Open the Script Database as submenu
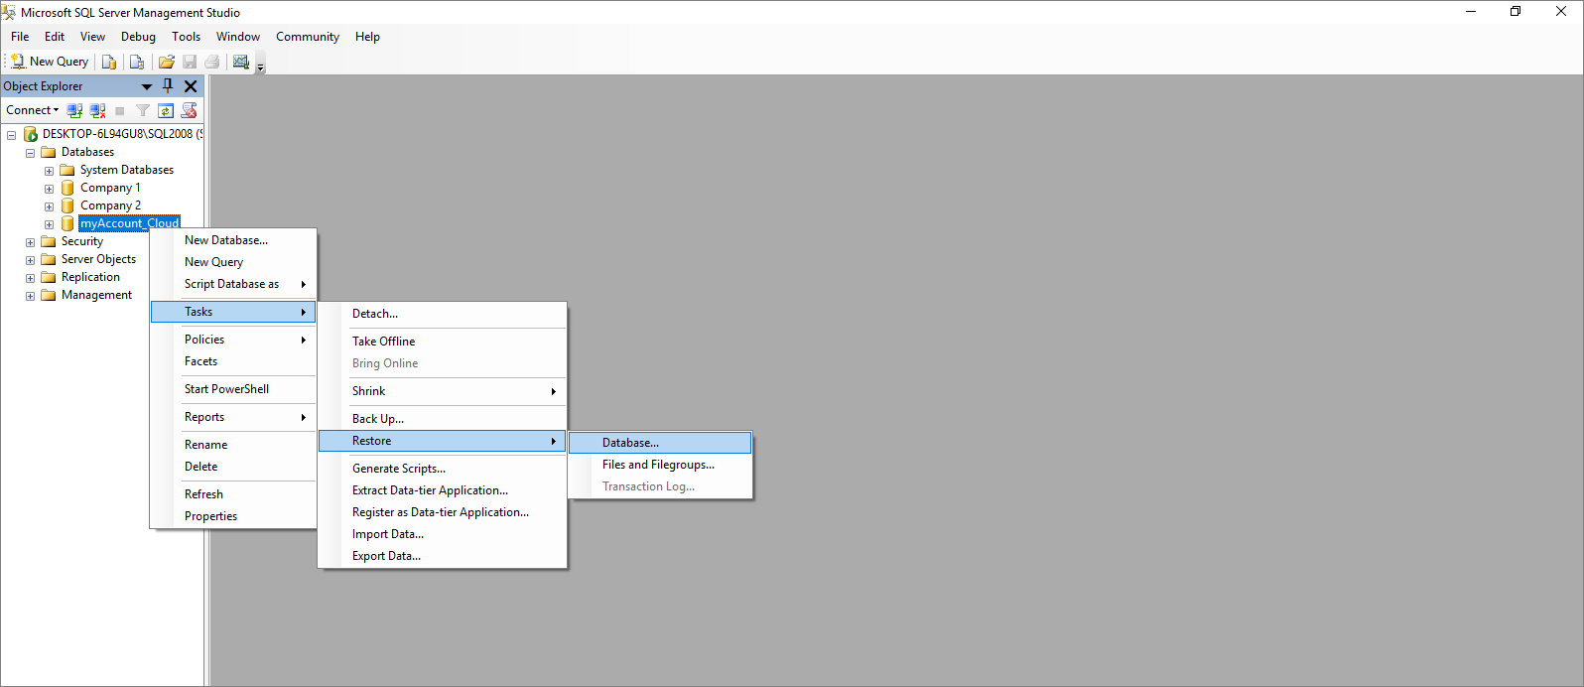The height and width of the screenshot is (687, 1584). click(233, 284)
